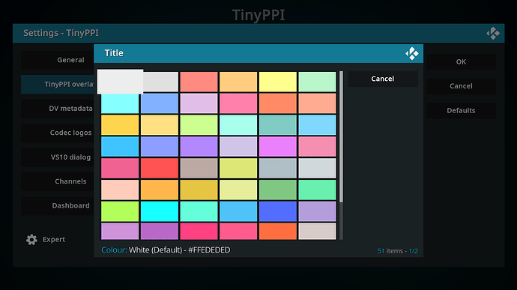Click the '51 items - 1/2' counter

tap(398, 251)
